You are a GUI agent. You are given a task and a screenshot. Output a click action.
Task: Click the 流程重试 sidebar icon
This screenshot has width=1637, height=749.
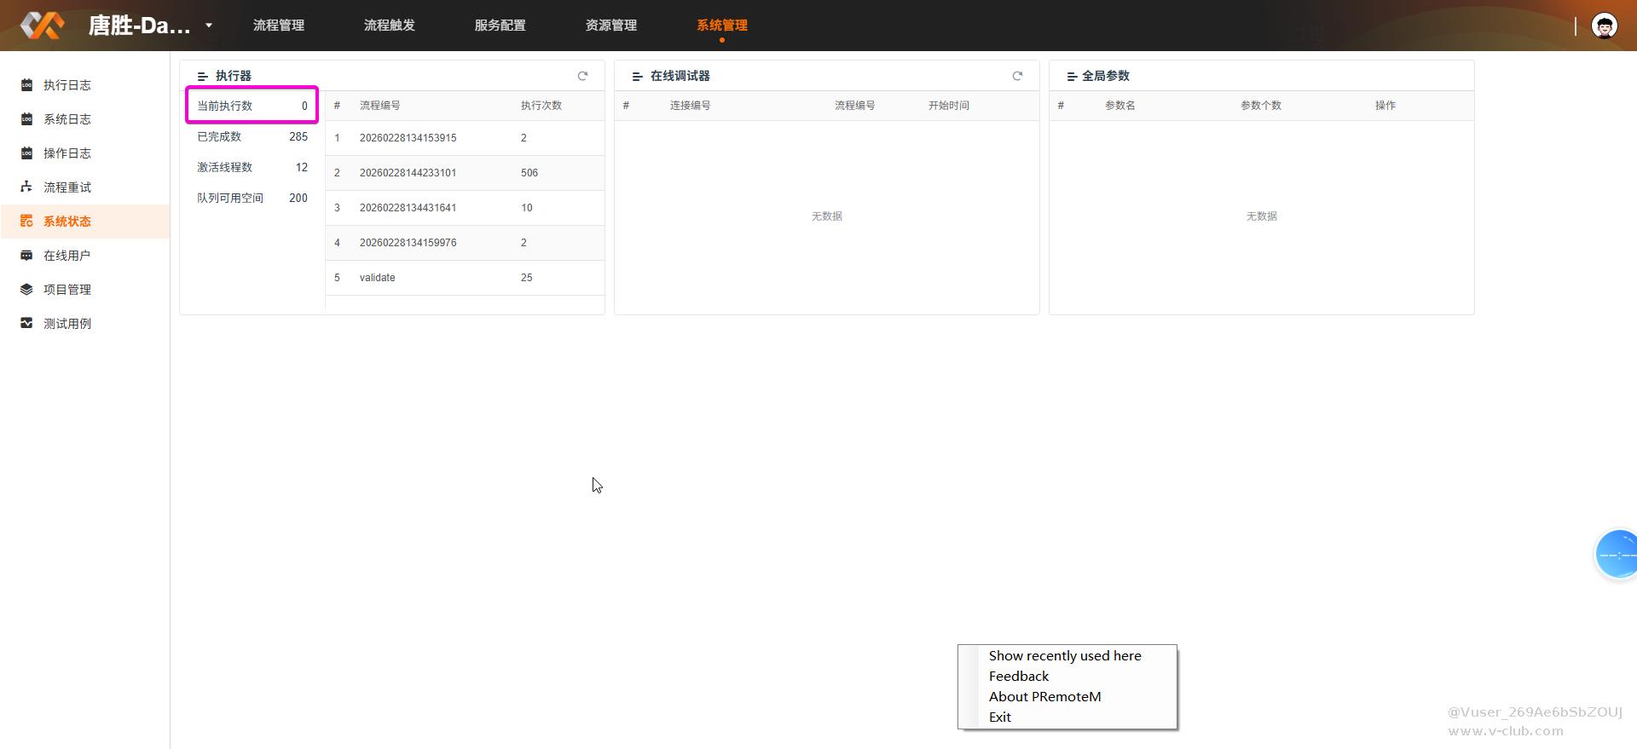tap(26, 187)
